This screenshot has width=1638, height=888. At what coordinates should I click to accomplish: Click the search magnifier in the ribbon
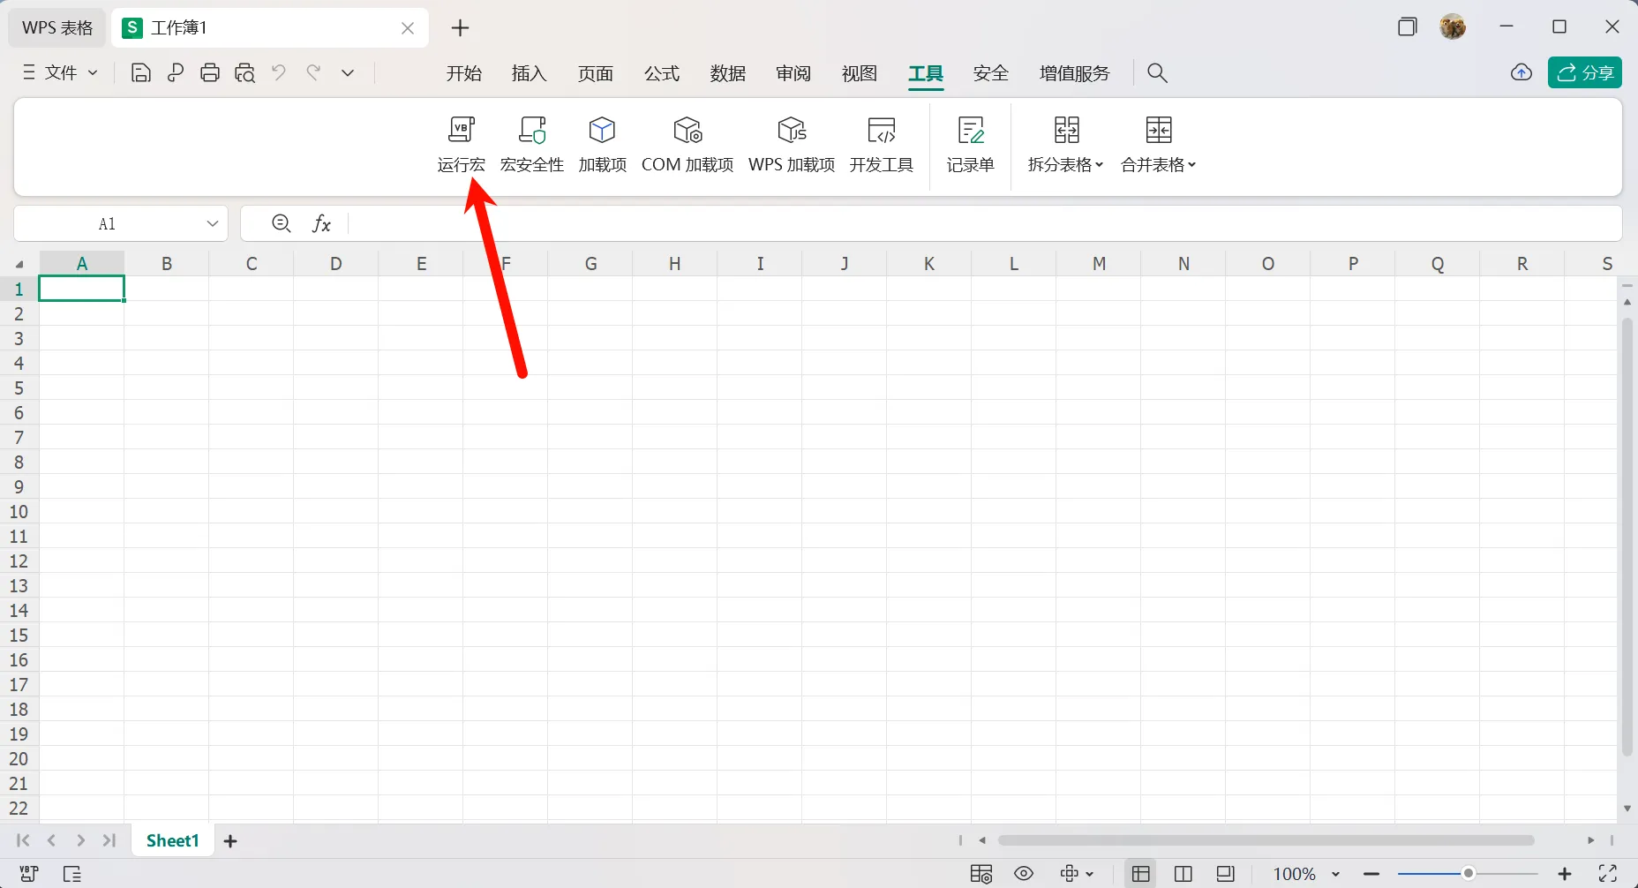1157,72
